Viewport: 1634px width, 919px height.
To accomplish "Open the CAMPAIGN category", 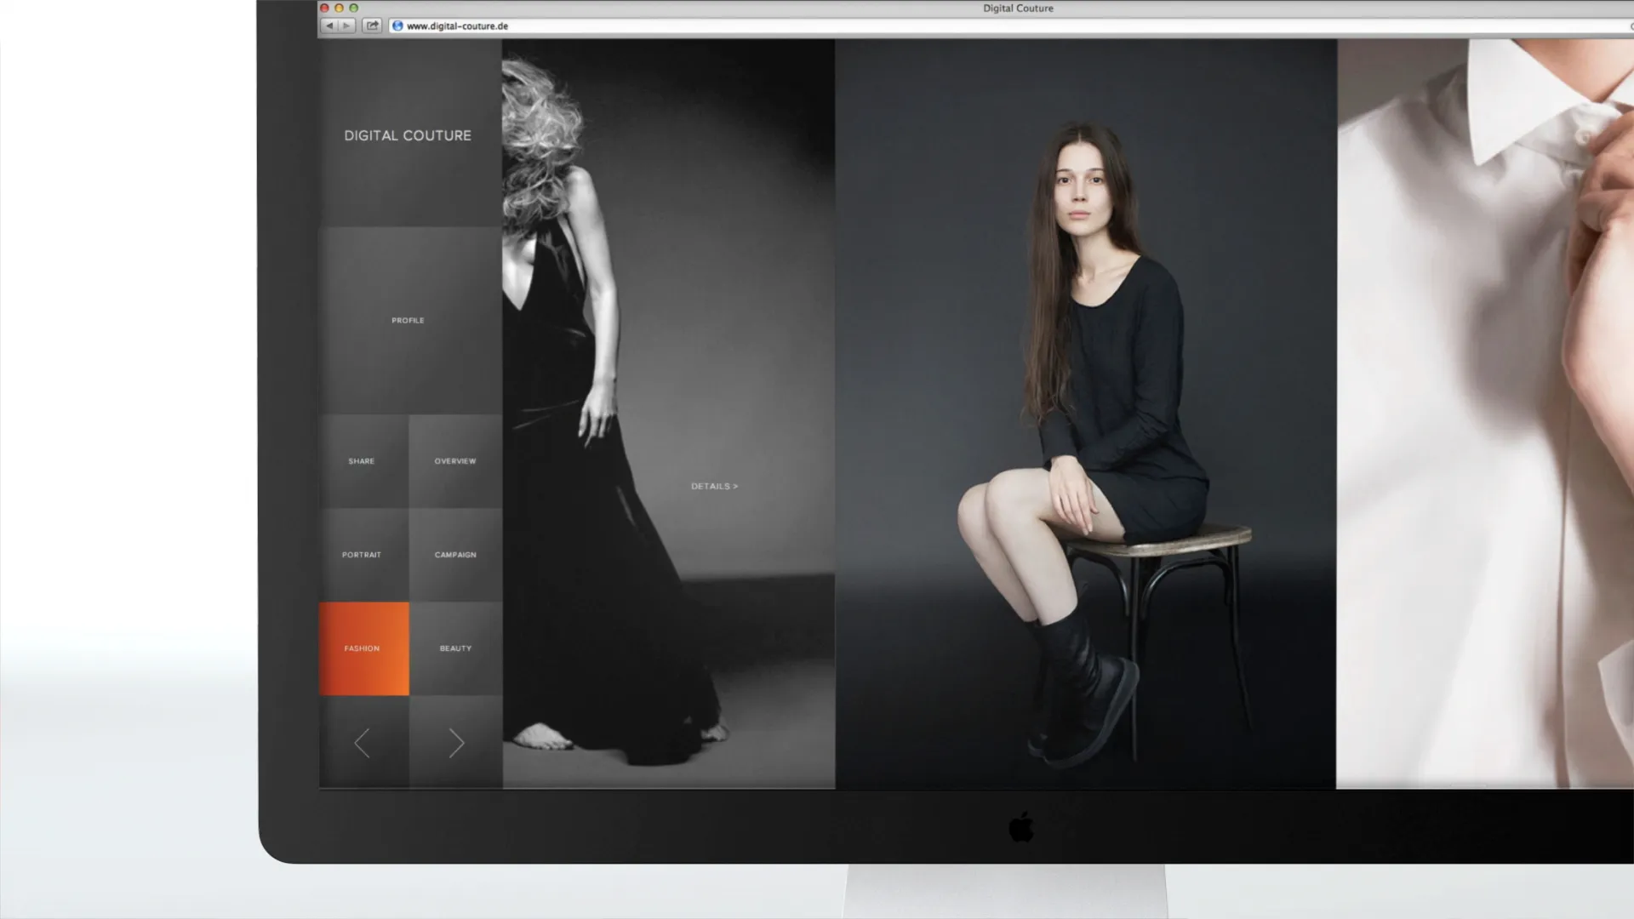I will [455, 555].
